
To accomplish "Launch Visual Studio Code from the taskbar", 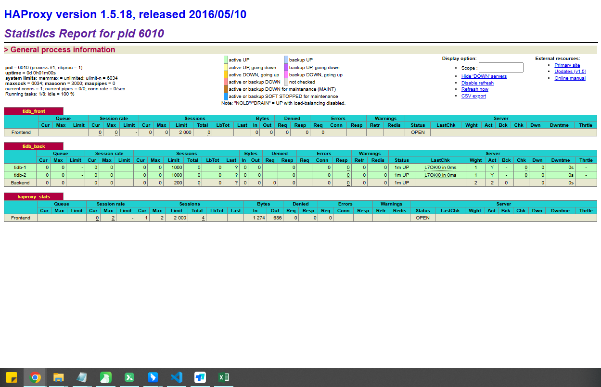I will pos(176,377).
